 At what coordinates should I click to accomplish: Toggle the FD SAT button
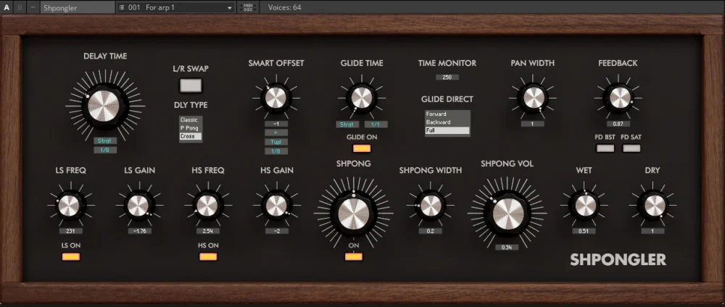[x=631, y=148]
